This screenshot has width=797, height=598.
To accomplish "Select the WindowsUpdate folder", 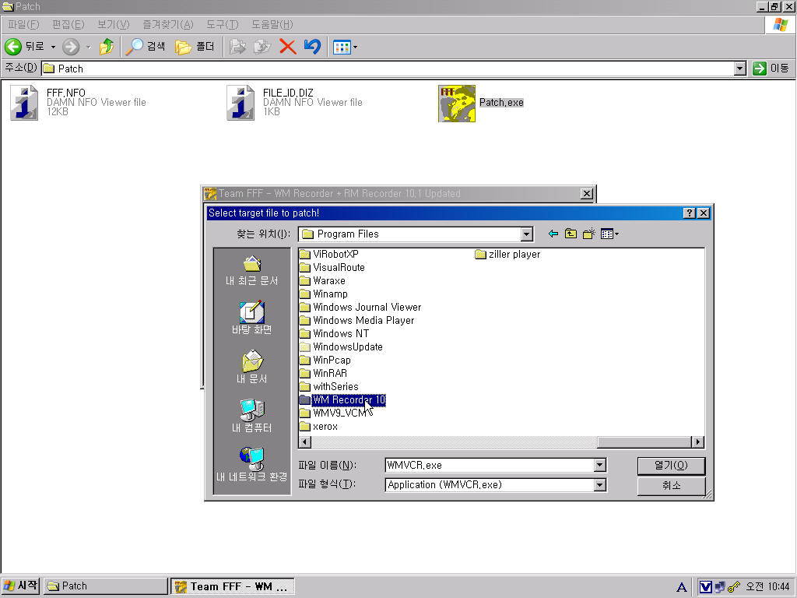I will [341, 346].
